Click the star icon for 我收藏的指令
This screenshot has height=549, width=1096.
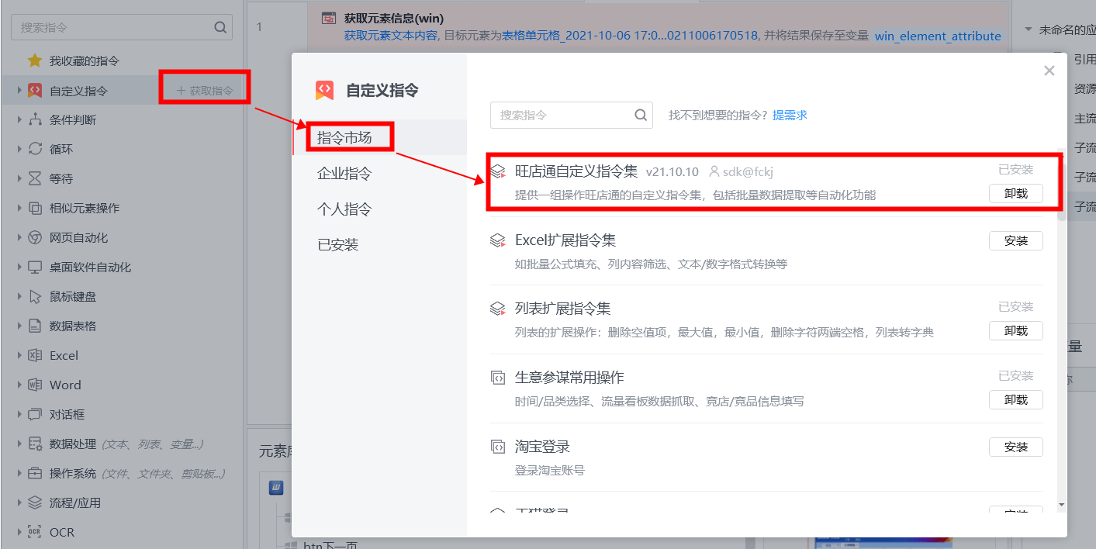[x=35, y=60]
